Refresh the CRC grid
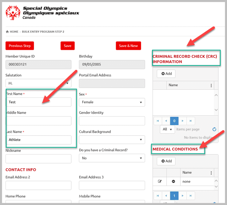 (214, 129)
